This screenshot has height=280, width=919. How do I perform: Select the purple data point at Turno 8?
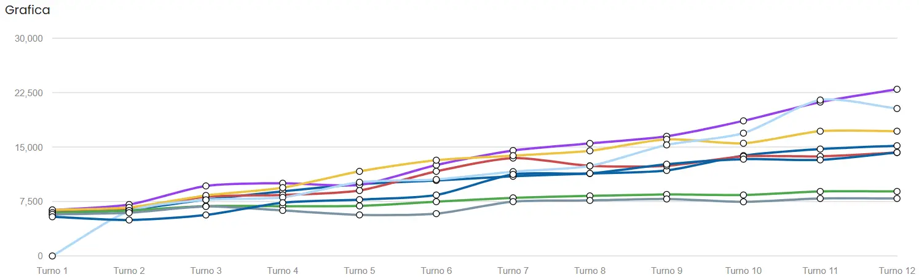click(x=590, y=143)
